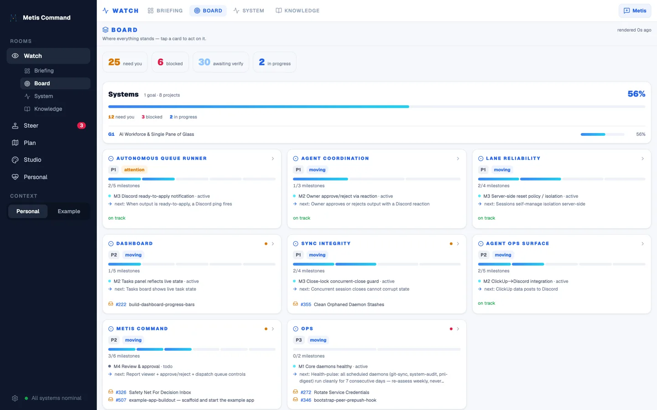Click the red status dot on Ops card
This screenshot has width=657, height=410.
(451, 329)
